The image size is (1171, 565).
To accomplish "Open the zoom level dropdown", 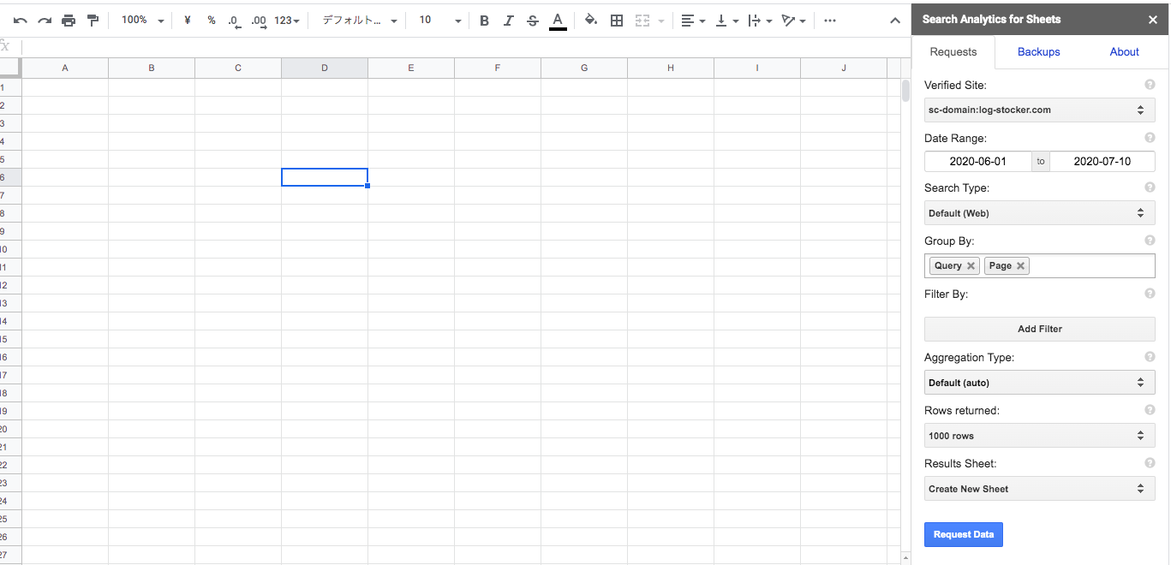I will 142,21.
